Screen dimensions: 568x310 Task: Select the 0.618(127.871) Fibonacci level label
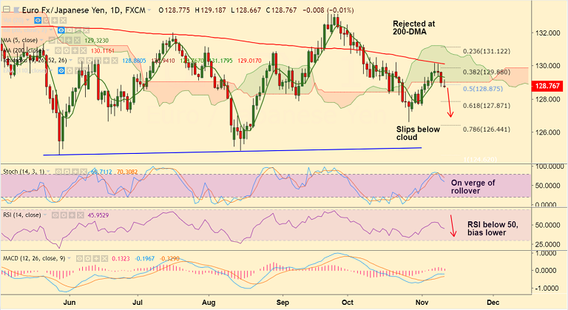pos(487,106)
